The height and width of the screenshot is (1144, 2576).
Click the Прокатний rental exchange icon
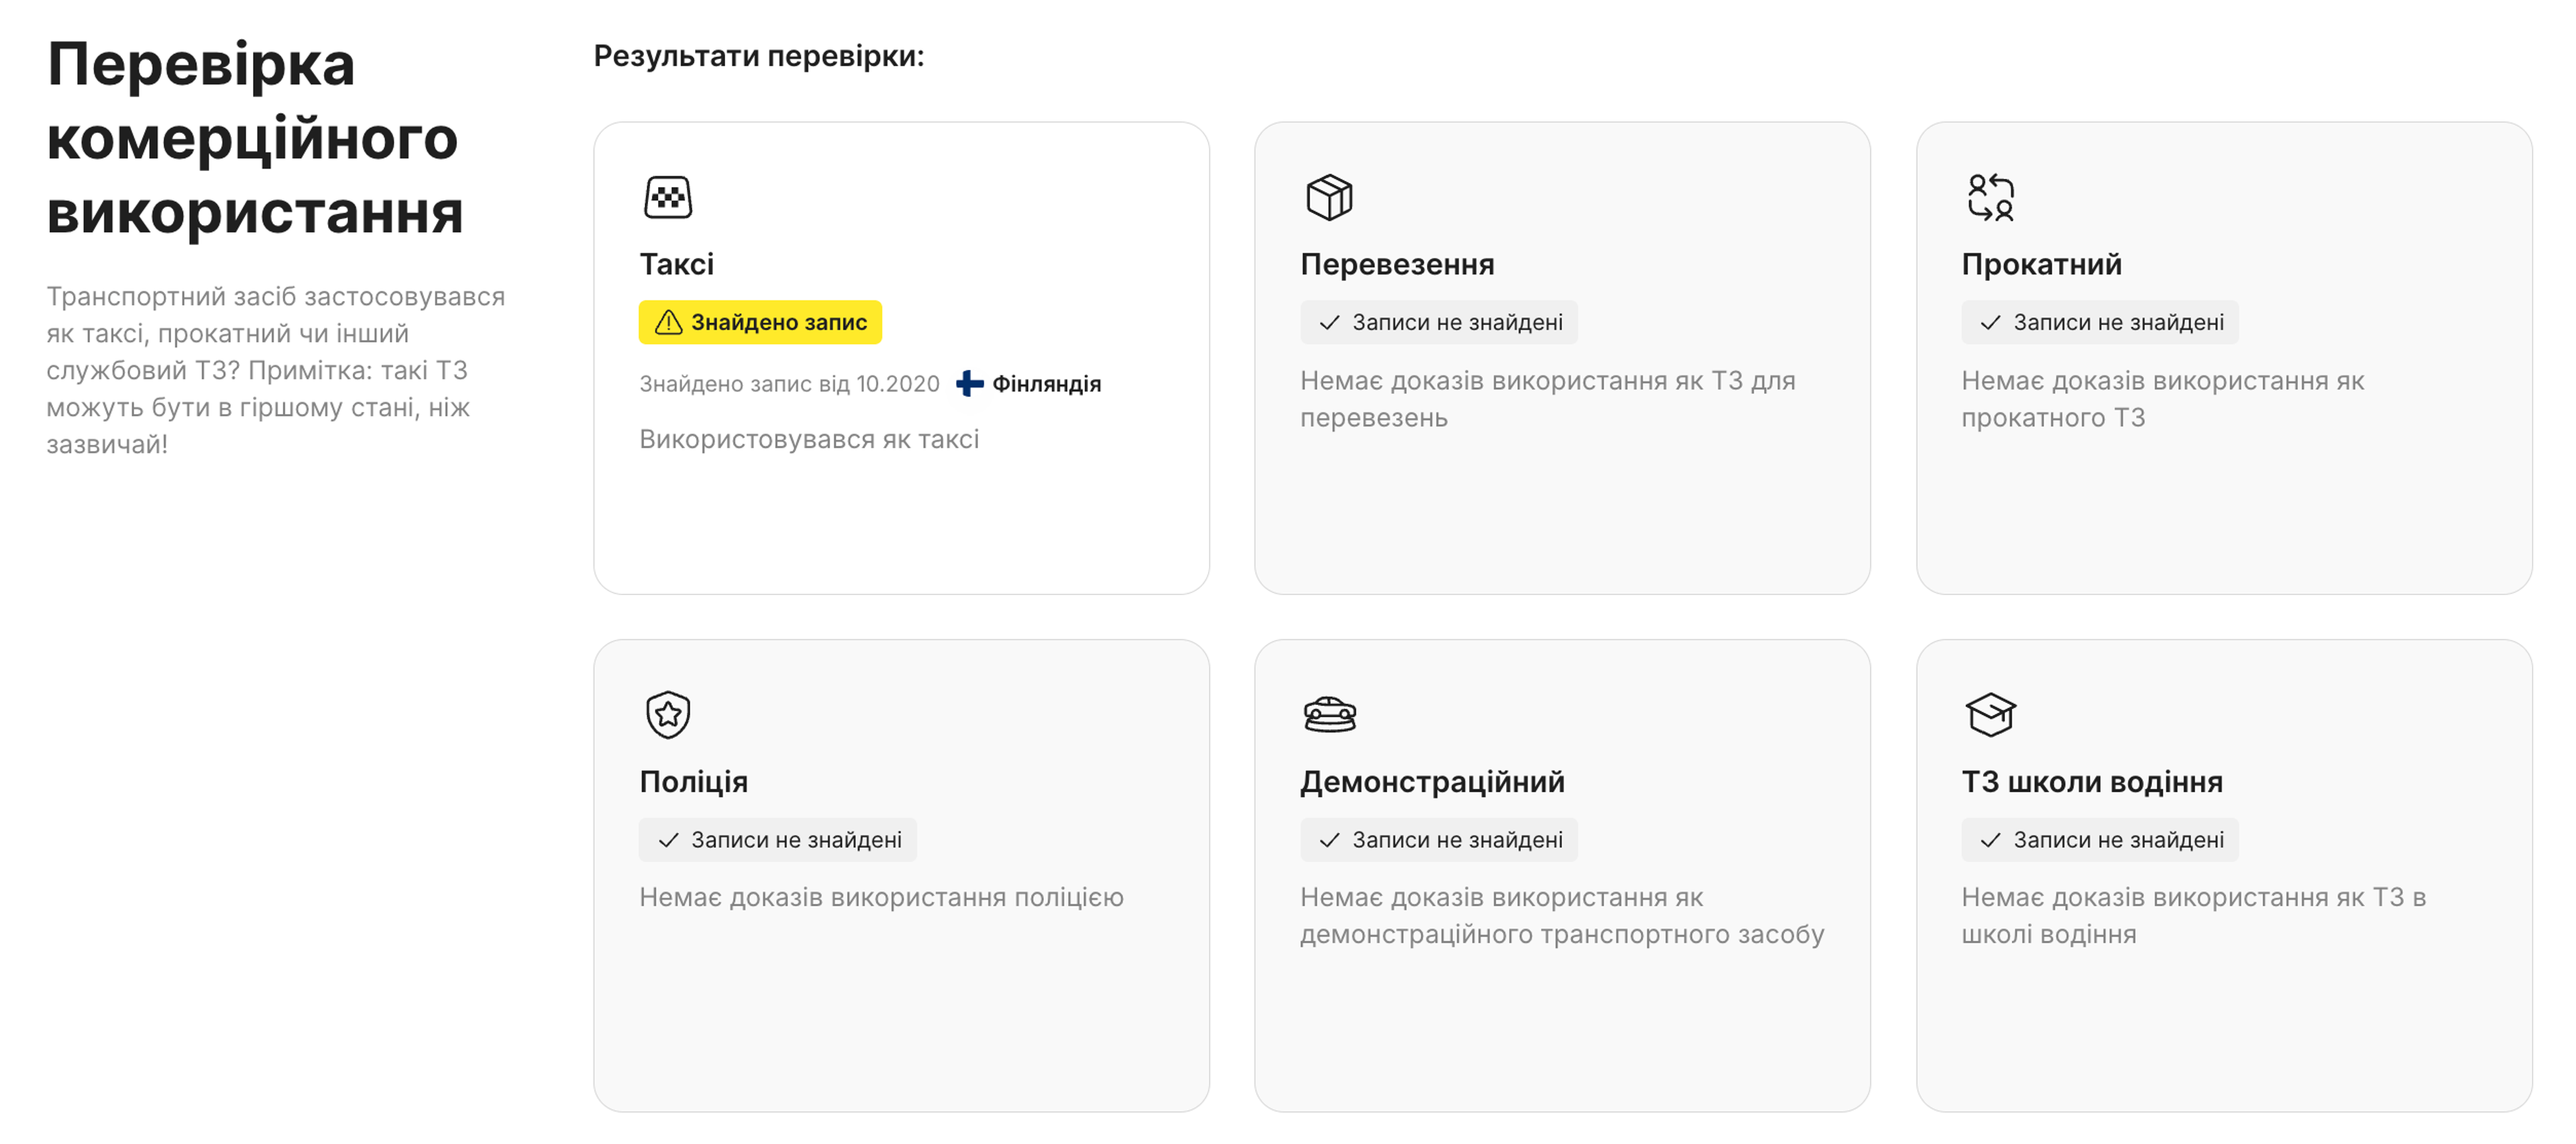[1990, 198]
